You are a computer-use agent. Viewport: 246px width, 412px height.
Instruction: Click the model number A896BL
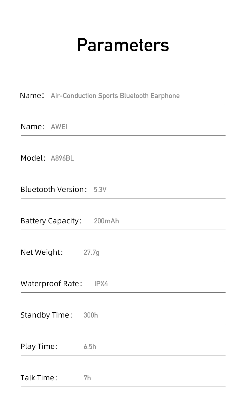62,158
